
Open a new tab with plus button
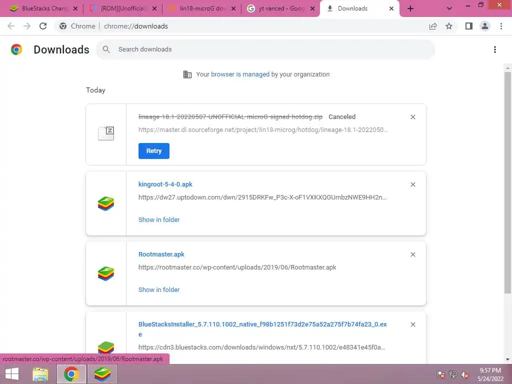point(410,8)
